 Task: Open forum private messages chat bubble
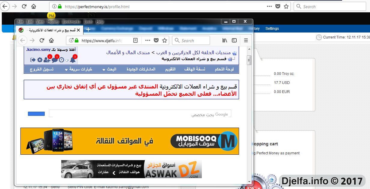55,60
